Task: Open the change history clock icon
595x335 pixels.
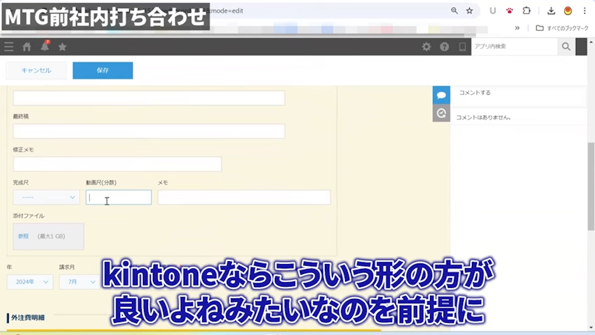Action: [441, 114]
